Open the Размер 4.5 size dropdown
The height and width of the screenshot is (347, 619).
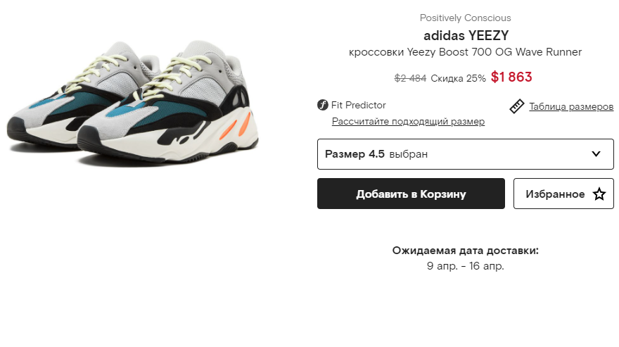pos(466,154)
